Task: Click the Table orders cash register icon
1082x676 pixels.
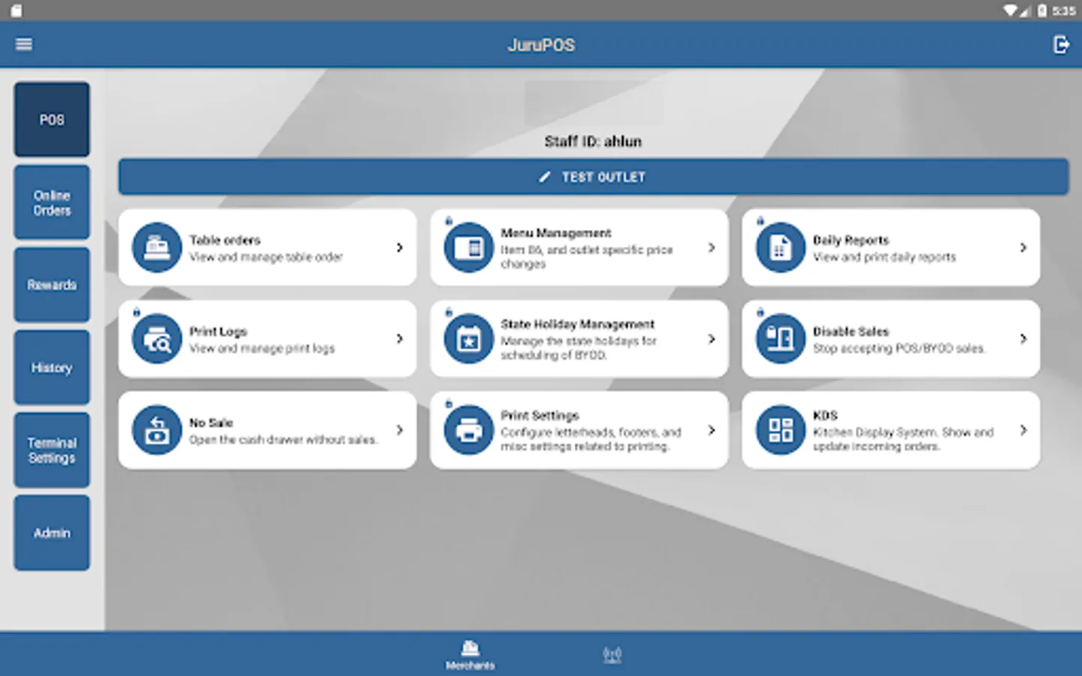Action: pyautogui.click(x=157, y=247)
